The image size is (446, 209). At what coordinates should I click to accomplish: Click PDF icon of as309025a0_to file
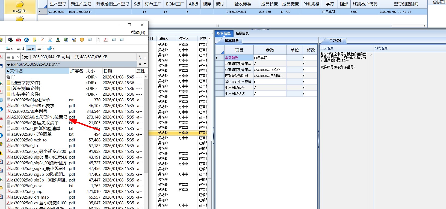[8, 146]
